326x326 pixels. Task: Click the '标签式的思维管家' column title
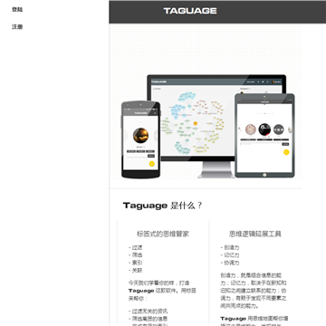[163, 234]
